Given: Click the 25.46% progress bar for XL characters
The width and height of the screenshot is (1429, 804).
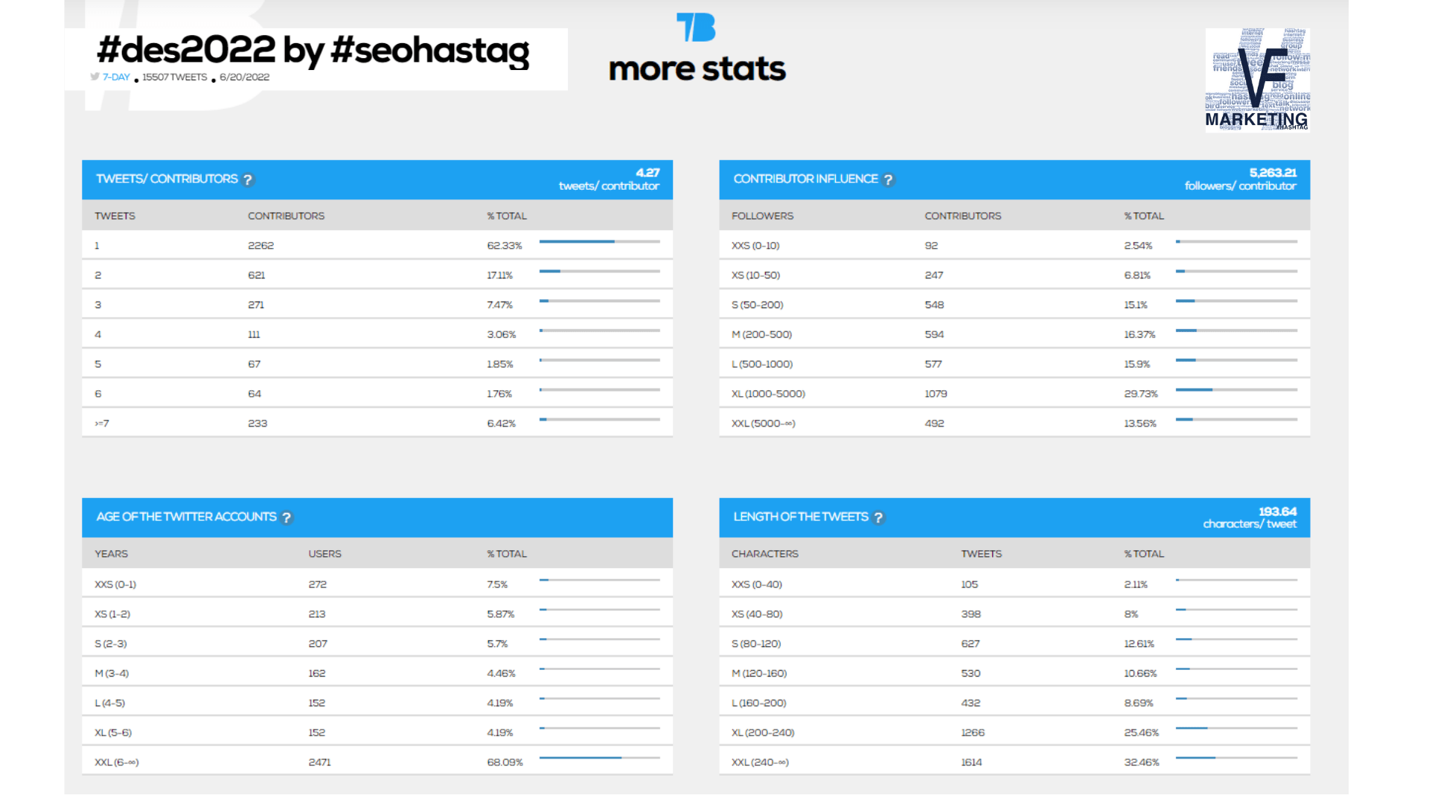Looking at the screenshot, I should tap(1237, 728).
